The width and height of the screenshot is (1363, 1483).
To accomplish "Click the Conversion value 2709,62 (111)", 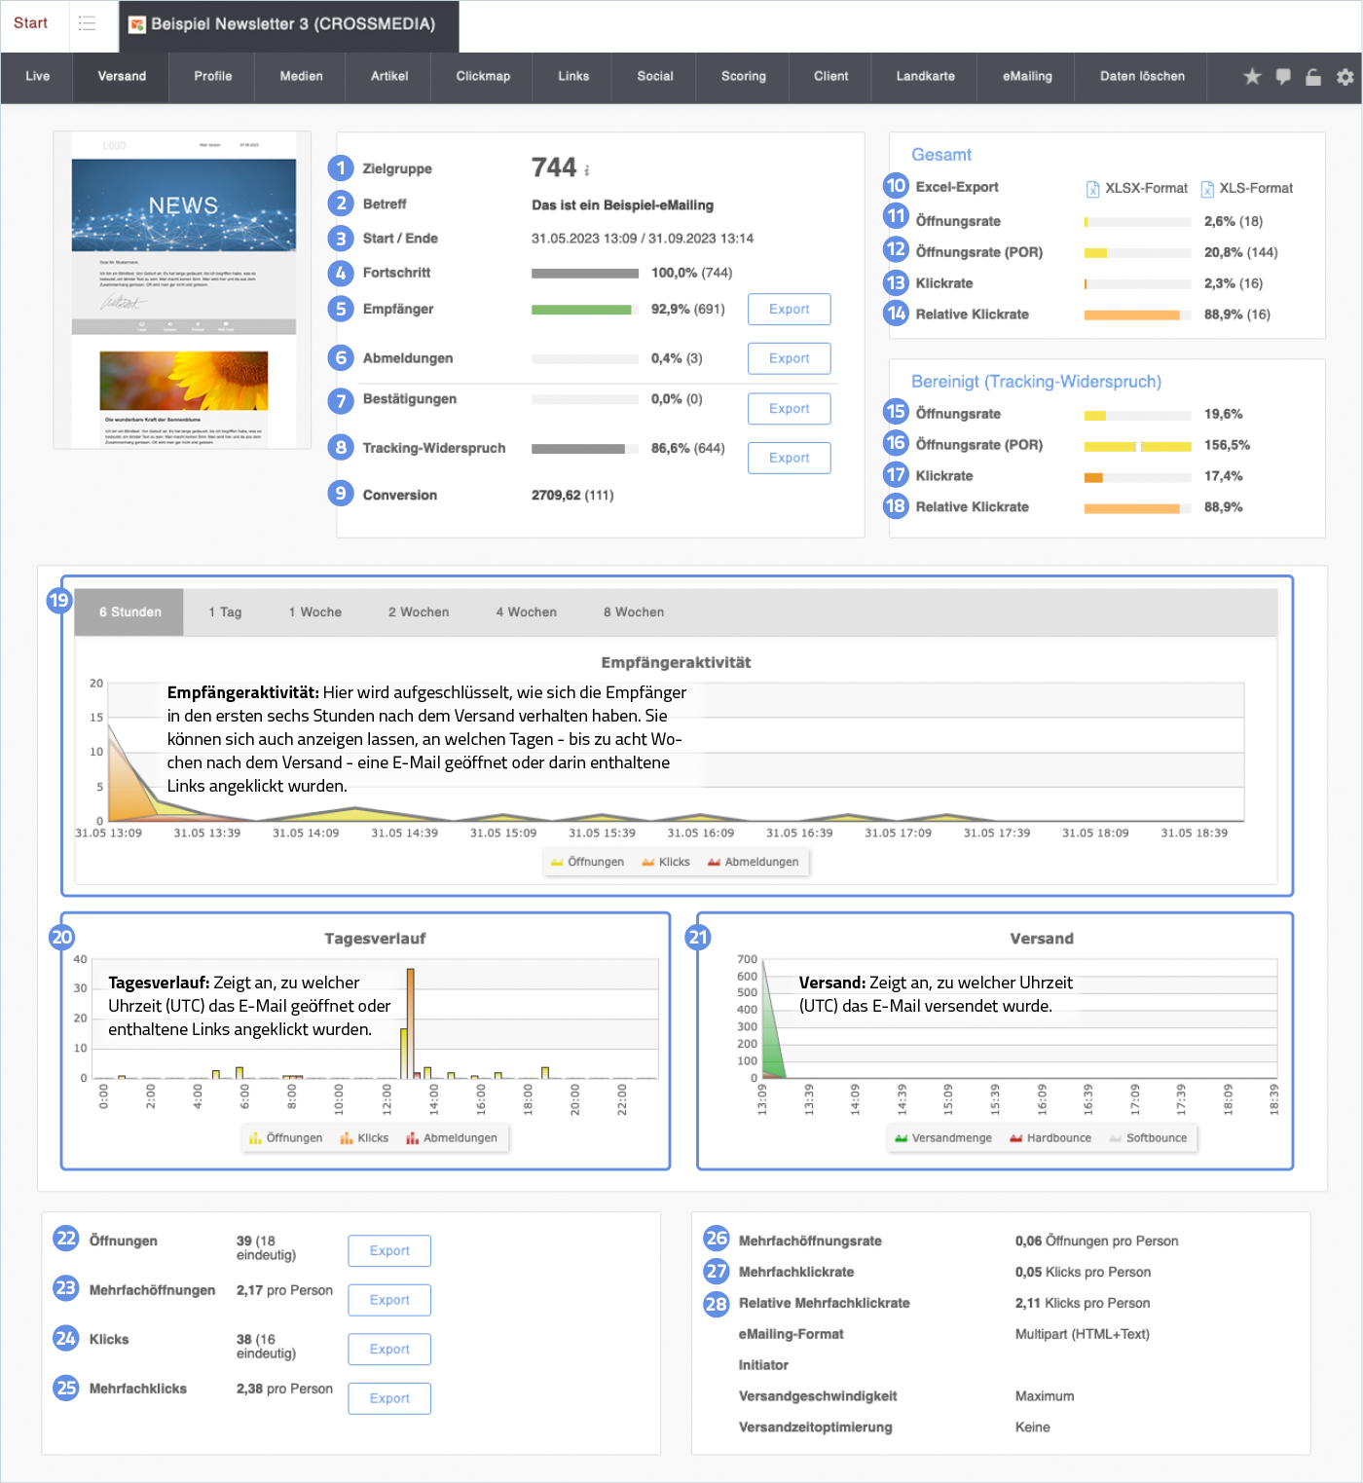I will click(572, 496).
